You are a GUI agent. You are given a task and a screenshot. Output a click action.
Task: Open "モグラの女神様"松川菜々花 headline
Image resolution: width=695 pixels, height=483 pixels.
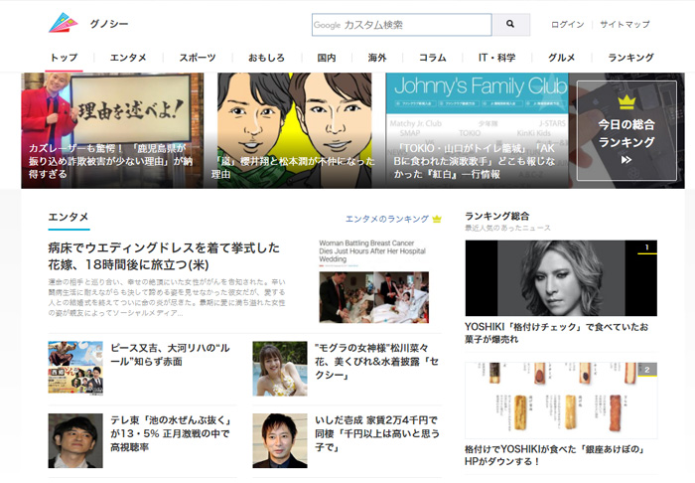coord(376,361)
